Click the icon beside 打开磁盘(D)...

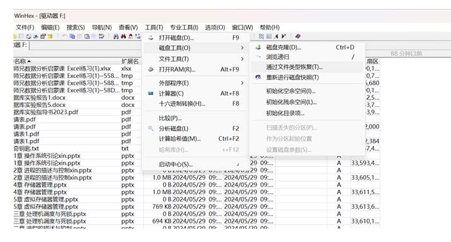point(151,38)
